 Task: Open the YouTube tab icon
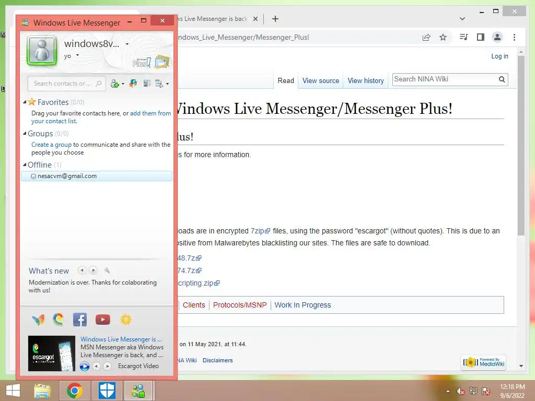[x=103, y=320]
